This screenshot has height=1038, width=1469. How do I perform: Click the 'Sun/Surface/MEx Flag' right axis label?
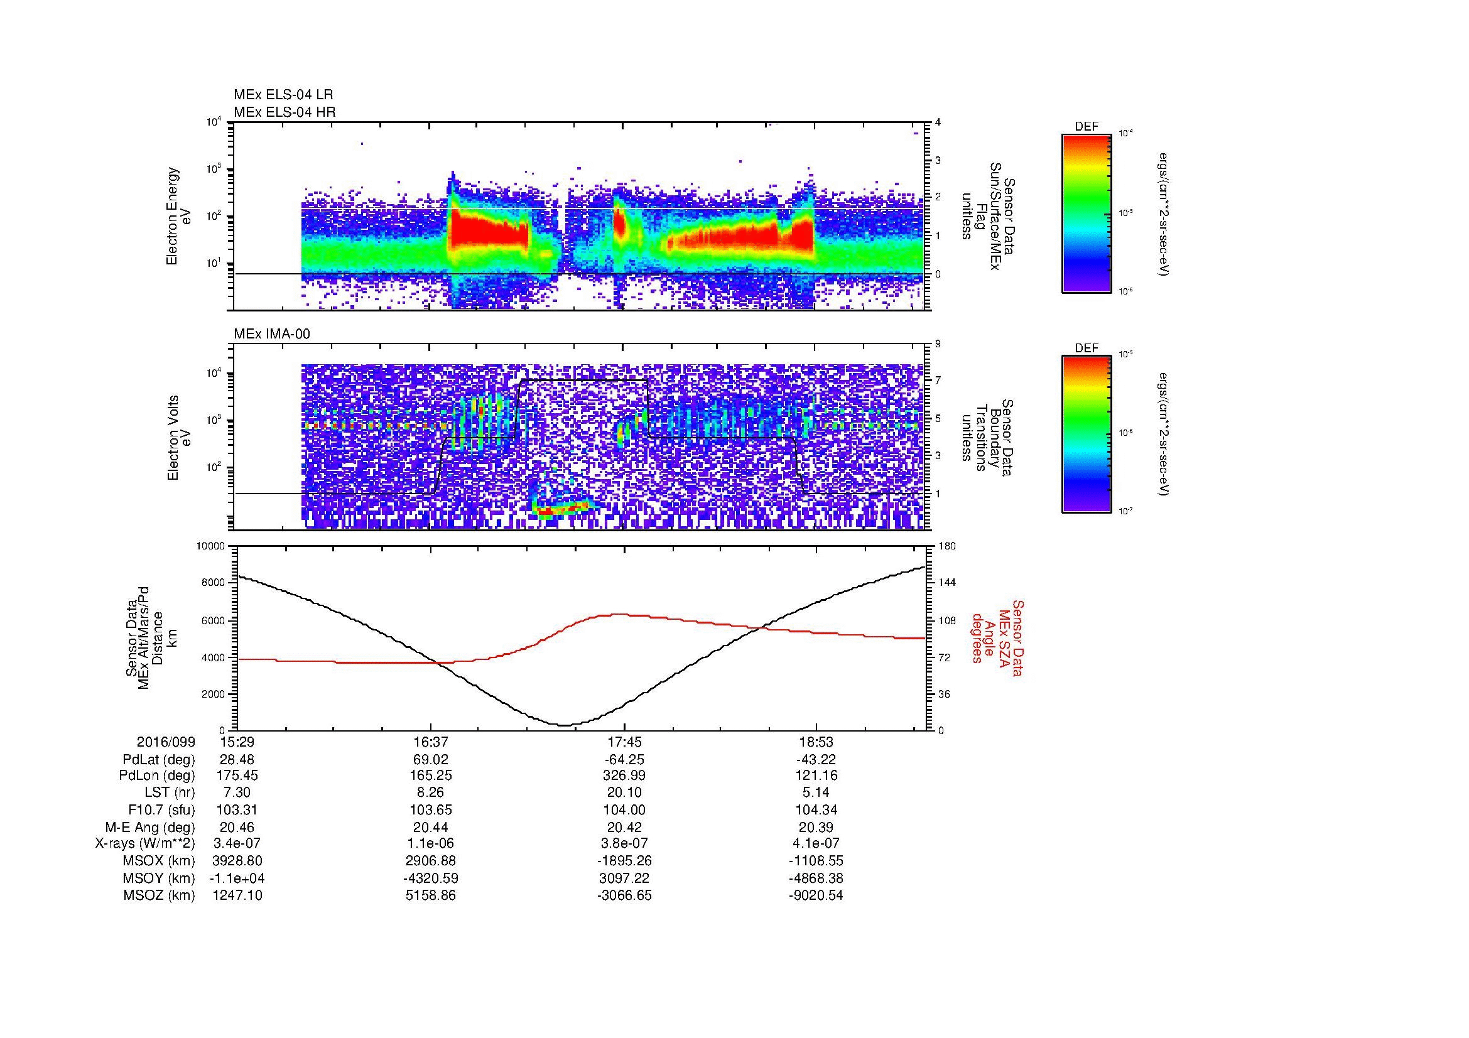coord(989,216)
